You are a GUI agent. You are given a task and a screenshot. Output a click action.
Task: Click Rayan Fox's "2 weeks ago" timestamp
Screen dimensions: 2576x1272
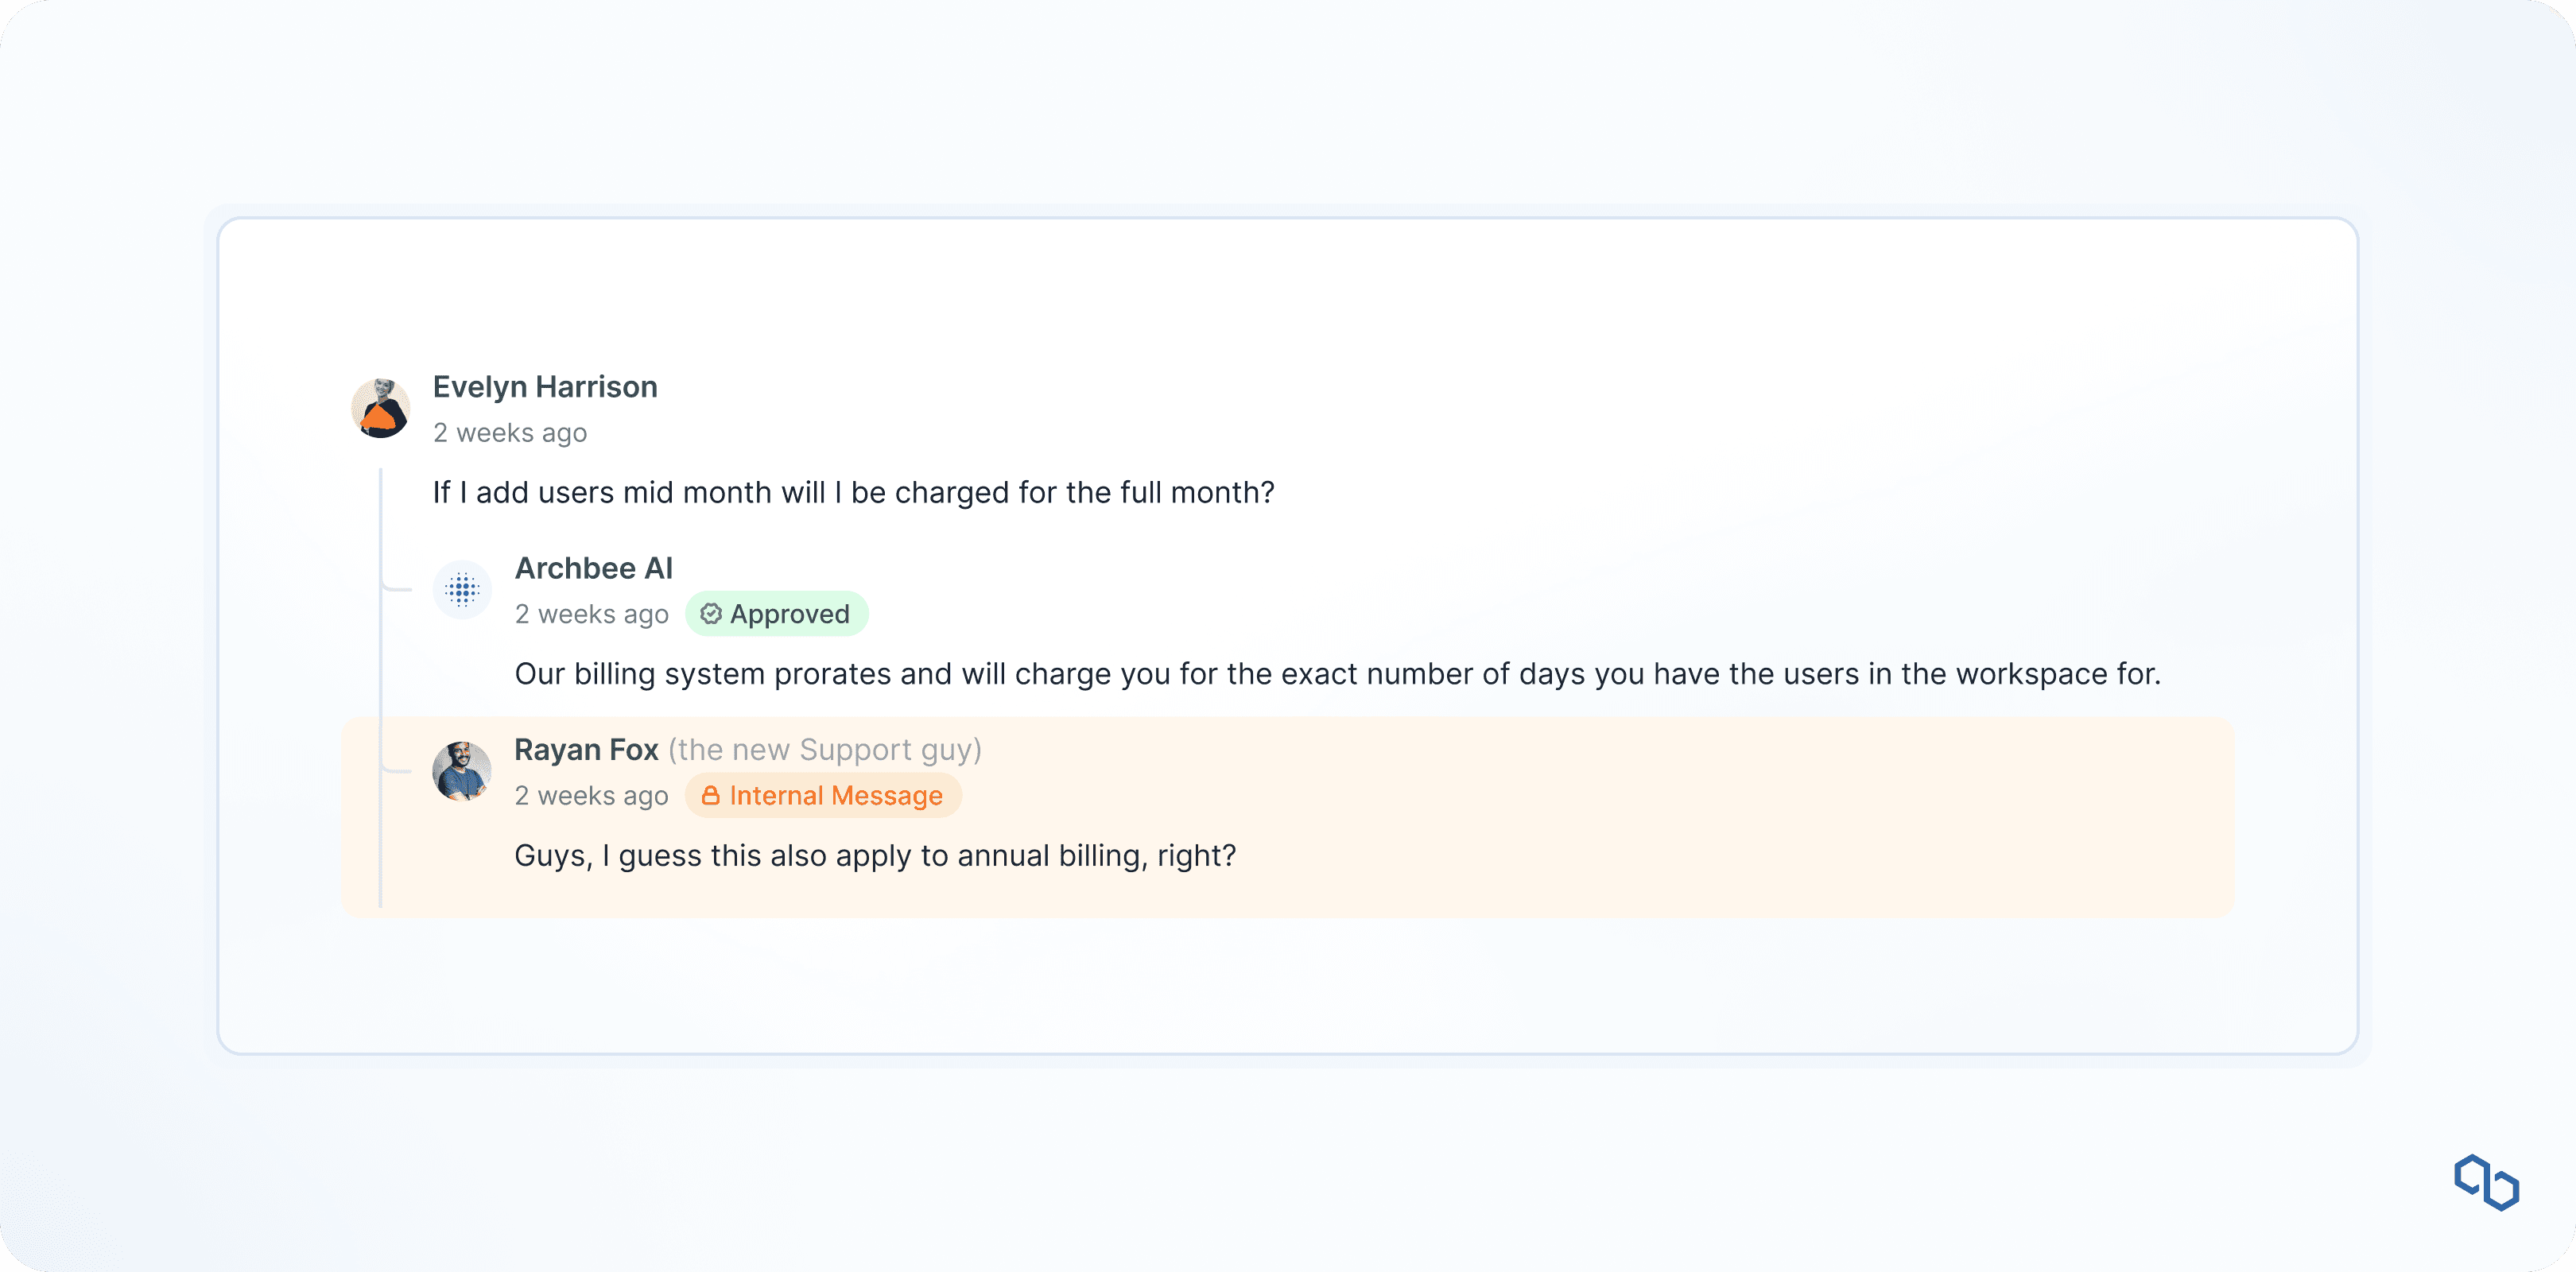click(x=591, y=796)
